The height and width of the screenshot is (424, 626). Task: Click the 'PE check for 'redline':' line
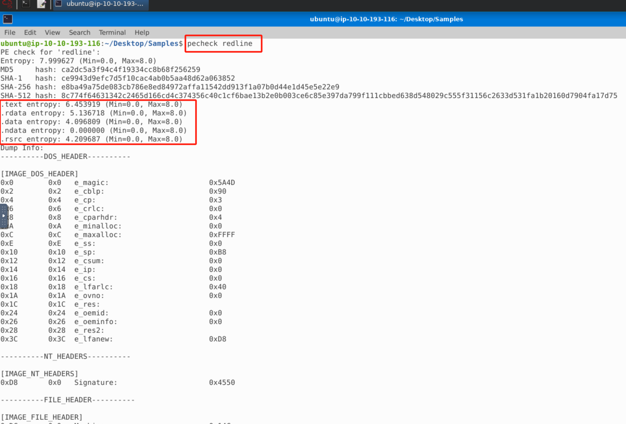point(50,52)
